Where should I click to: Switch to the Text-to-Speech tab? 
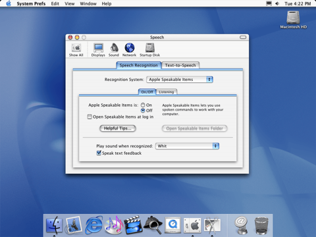click(x=180, y=65)
